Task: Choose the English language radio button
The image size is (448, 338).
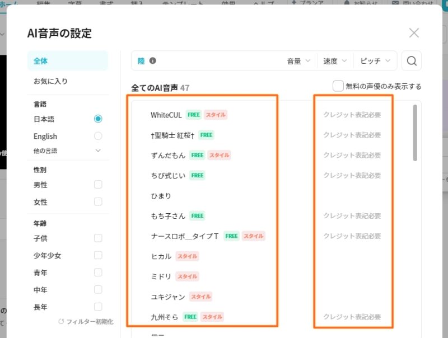Action: (98, 136)
